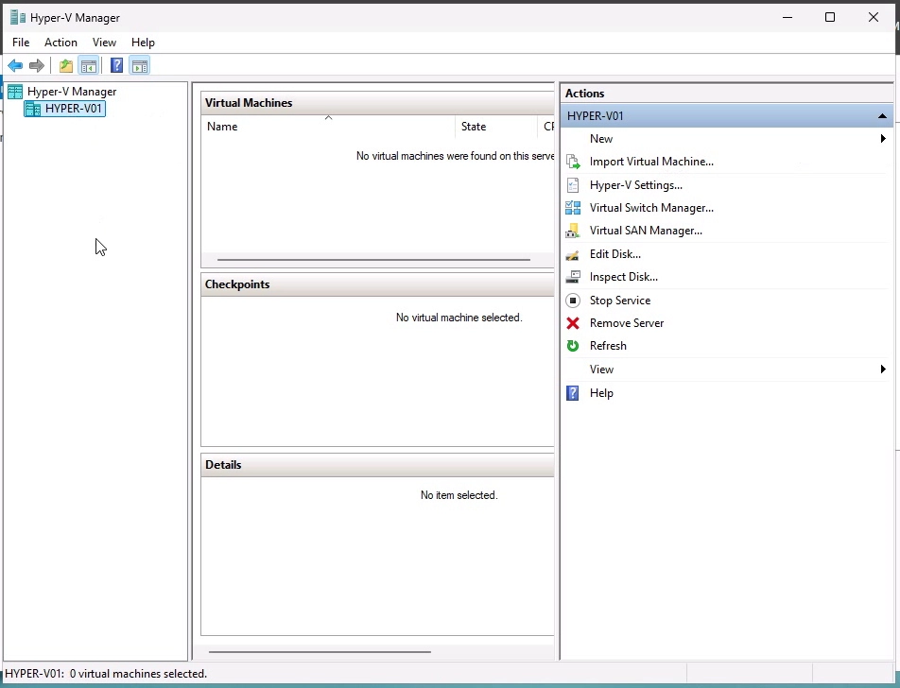Collapse the HYPER-V01 actions section arrow
This screenshot has width=900, height=688.
(882, 116)
